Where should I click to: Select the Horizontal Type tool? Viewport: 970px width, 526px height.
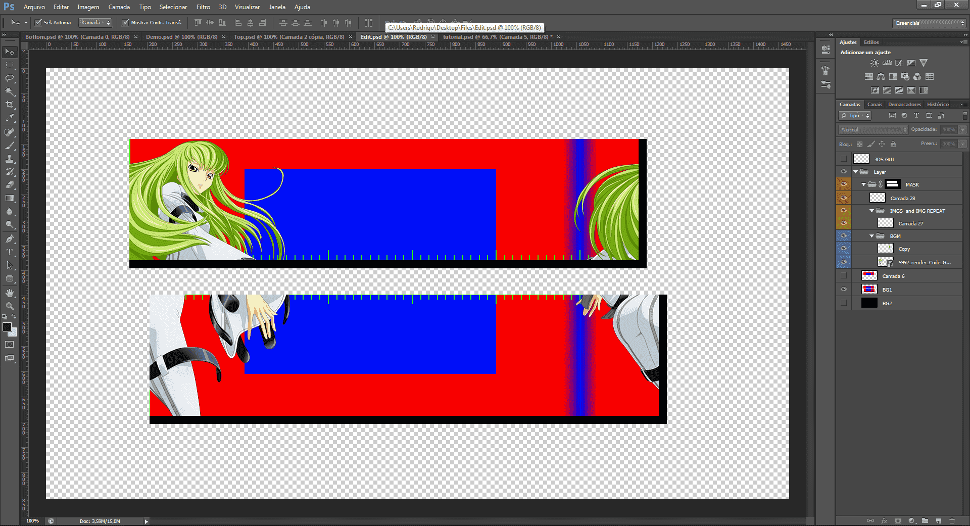tap(10, 252)
